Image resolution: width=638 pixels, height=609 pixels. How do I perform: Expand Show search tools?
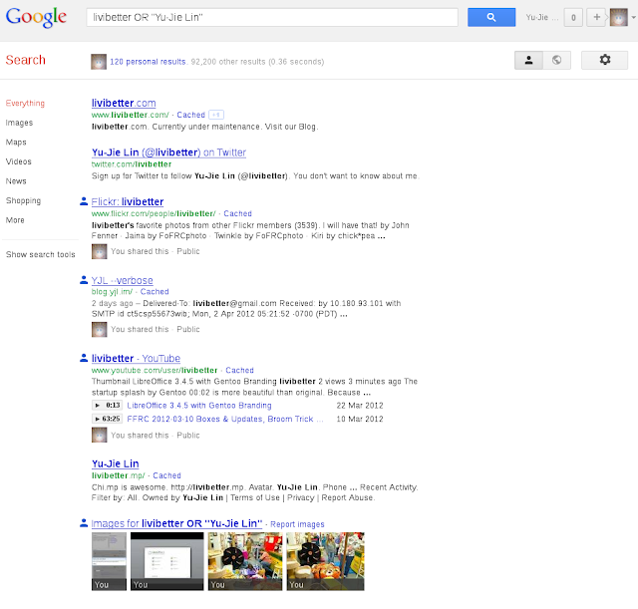pyautogui.click(x=41, y=255)
